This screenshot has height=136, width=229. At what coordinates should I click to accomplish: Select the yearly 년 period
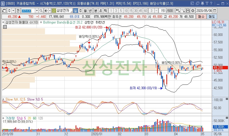(x=90, y=11)
